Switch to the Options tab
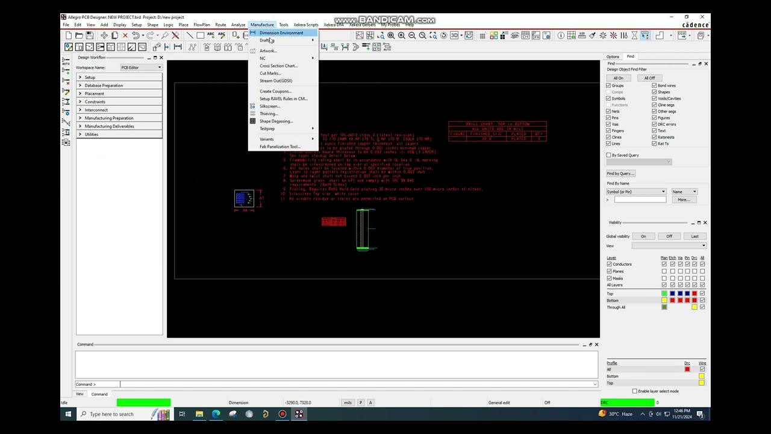This screenshot has height=434, width=771. (x=613, y=57)
